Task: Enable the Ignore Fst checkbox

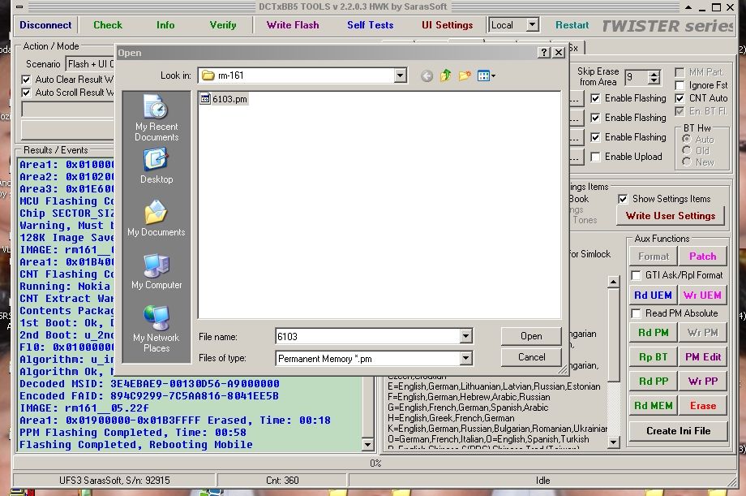Action: click(x=680, y=85)
